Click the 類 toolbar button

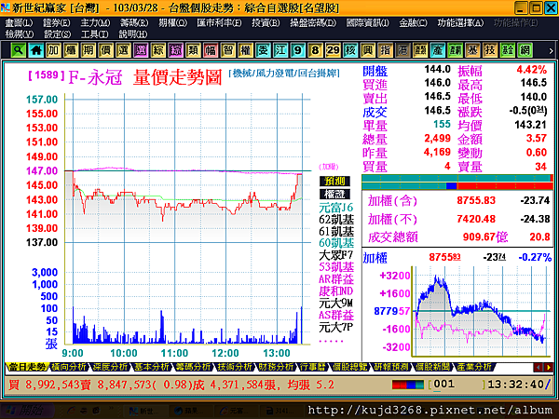(193, 50)
